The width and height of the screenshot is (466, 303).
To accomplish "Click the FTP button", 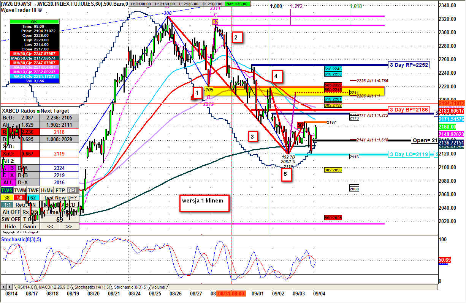I will tap(60, 190).
